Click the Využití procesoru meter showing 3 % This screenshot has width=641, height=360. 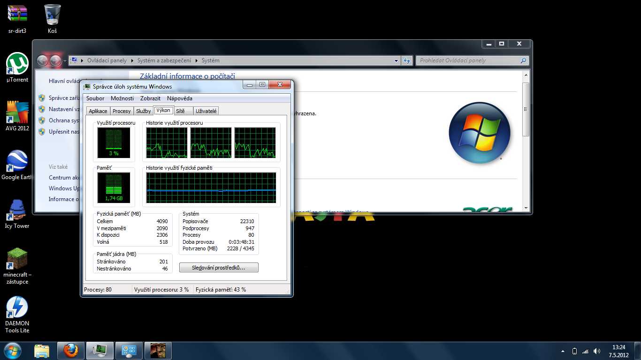pos(114,142)
